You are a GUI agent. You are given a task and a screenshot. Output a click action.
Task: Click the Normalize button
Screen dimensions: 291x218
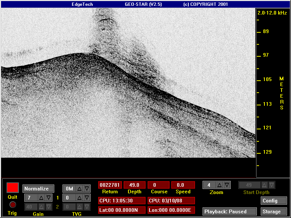pos(38,189)
